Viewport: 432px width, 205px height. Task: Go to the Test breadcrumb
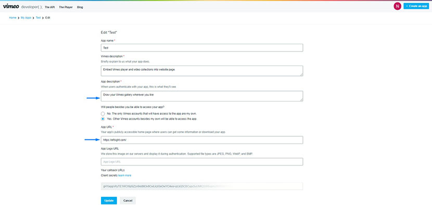[39, 18]
